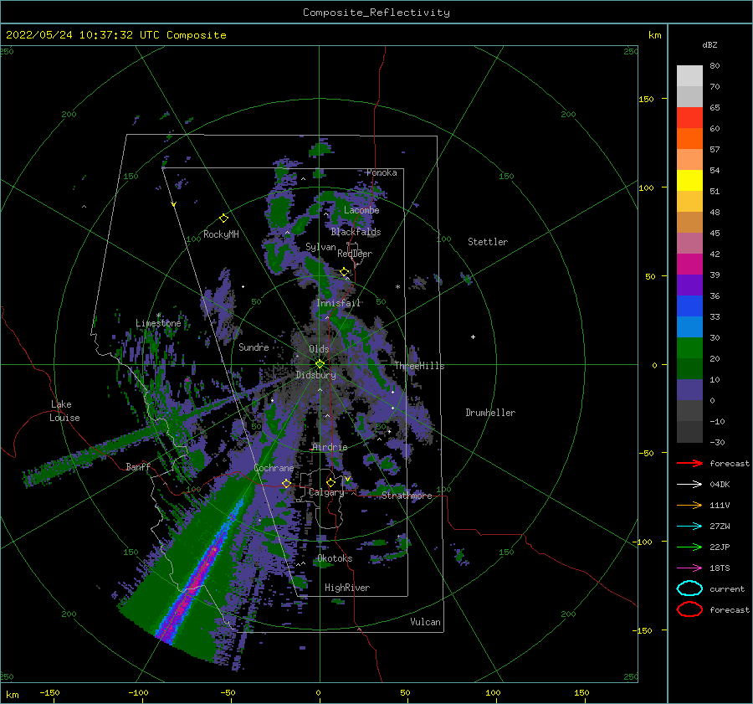This screenshot has height=704, width=753.
Task: Select the magenta 39-42 dBZ swatch
Action: click(689, 264)
